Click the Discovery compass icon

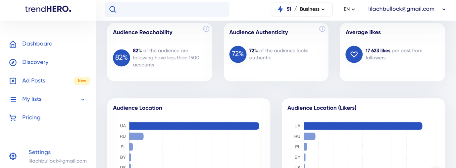pyautogui.click(x=13, y=62)
